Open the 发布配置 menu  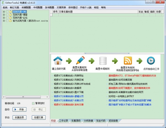pyautogui.click(x=50, y=7)
